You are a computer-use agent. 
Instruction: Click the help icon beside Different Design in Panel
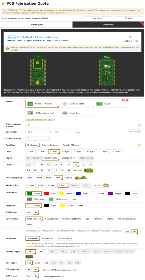coord(140,125)
